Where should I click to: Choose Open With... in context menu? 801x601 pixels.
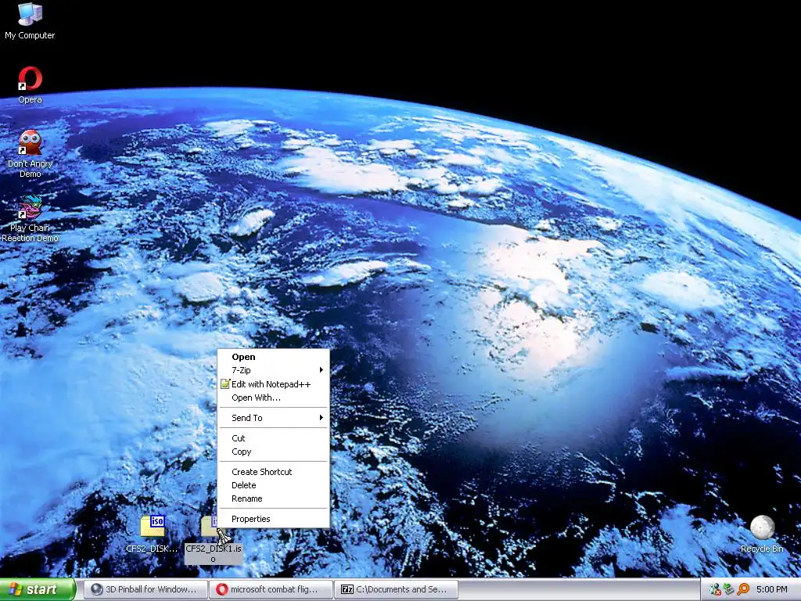(273, 398)
